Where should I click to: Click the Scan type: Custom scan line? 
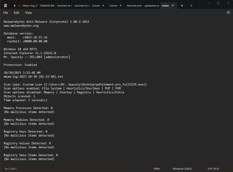coord(75,84)
